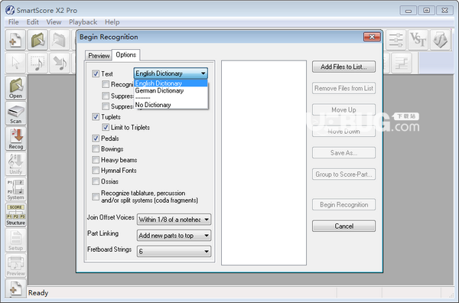The width and height of the screenshot is (459, 303).
Task: Switch to the Preview tab
Action: tap(99, 56)
